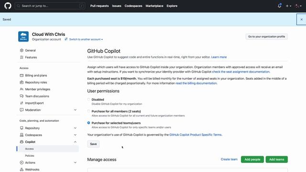Click Create team link
The image size is (306, 172).
[x=229, y=159]
